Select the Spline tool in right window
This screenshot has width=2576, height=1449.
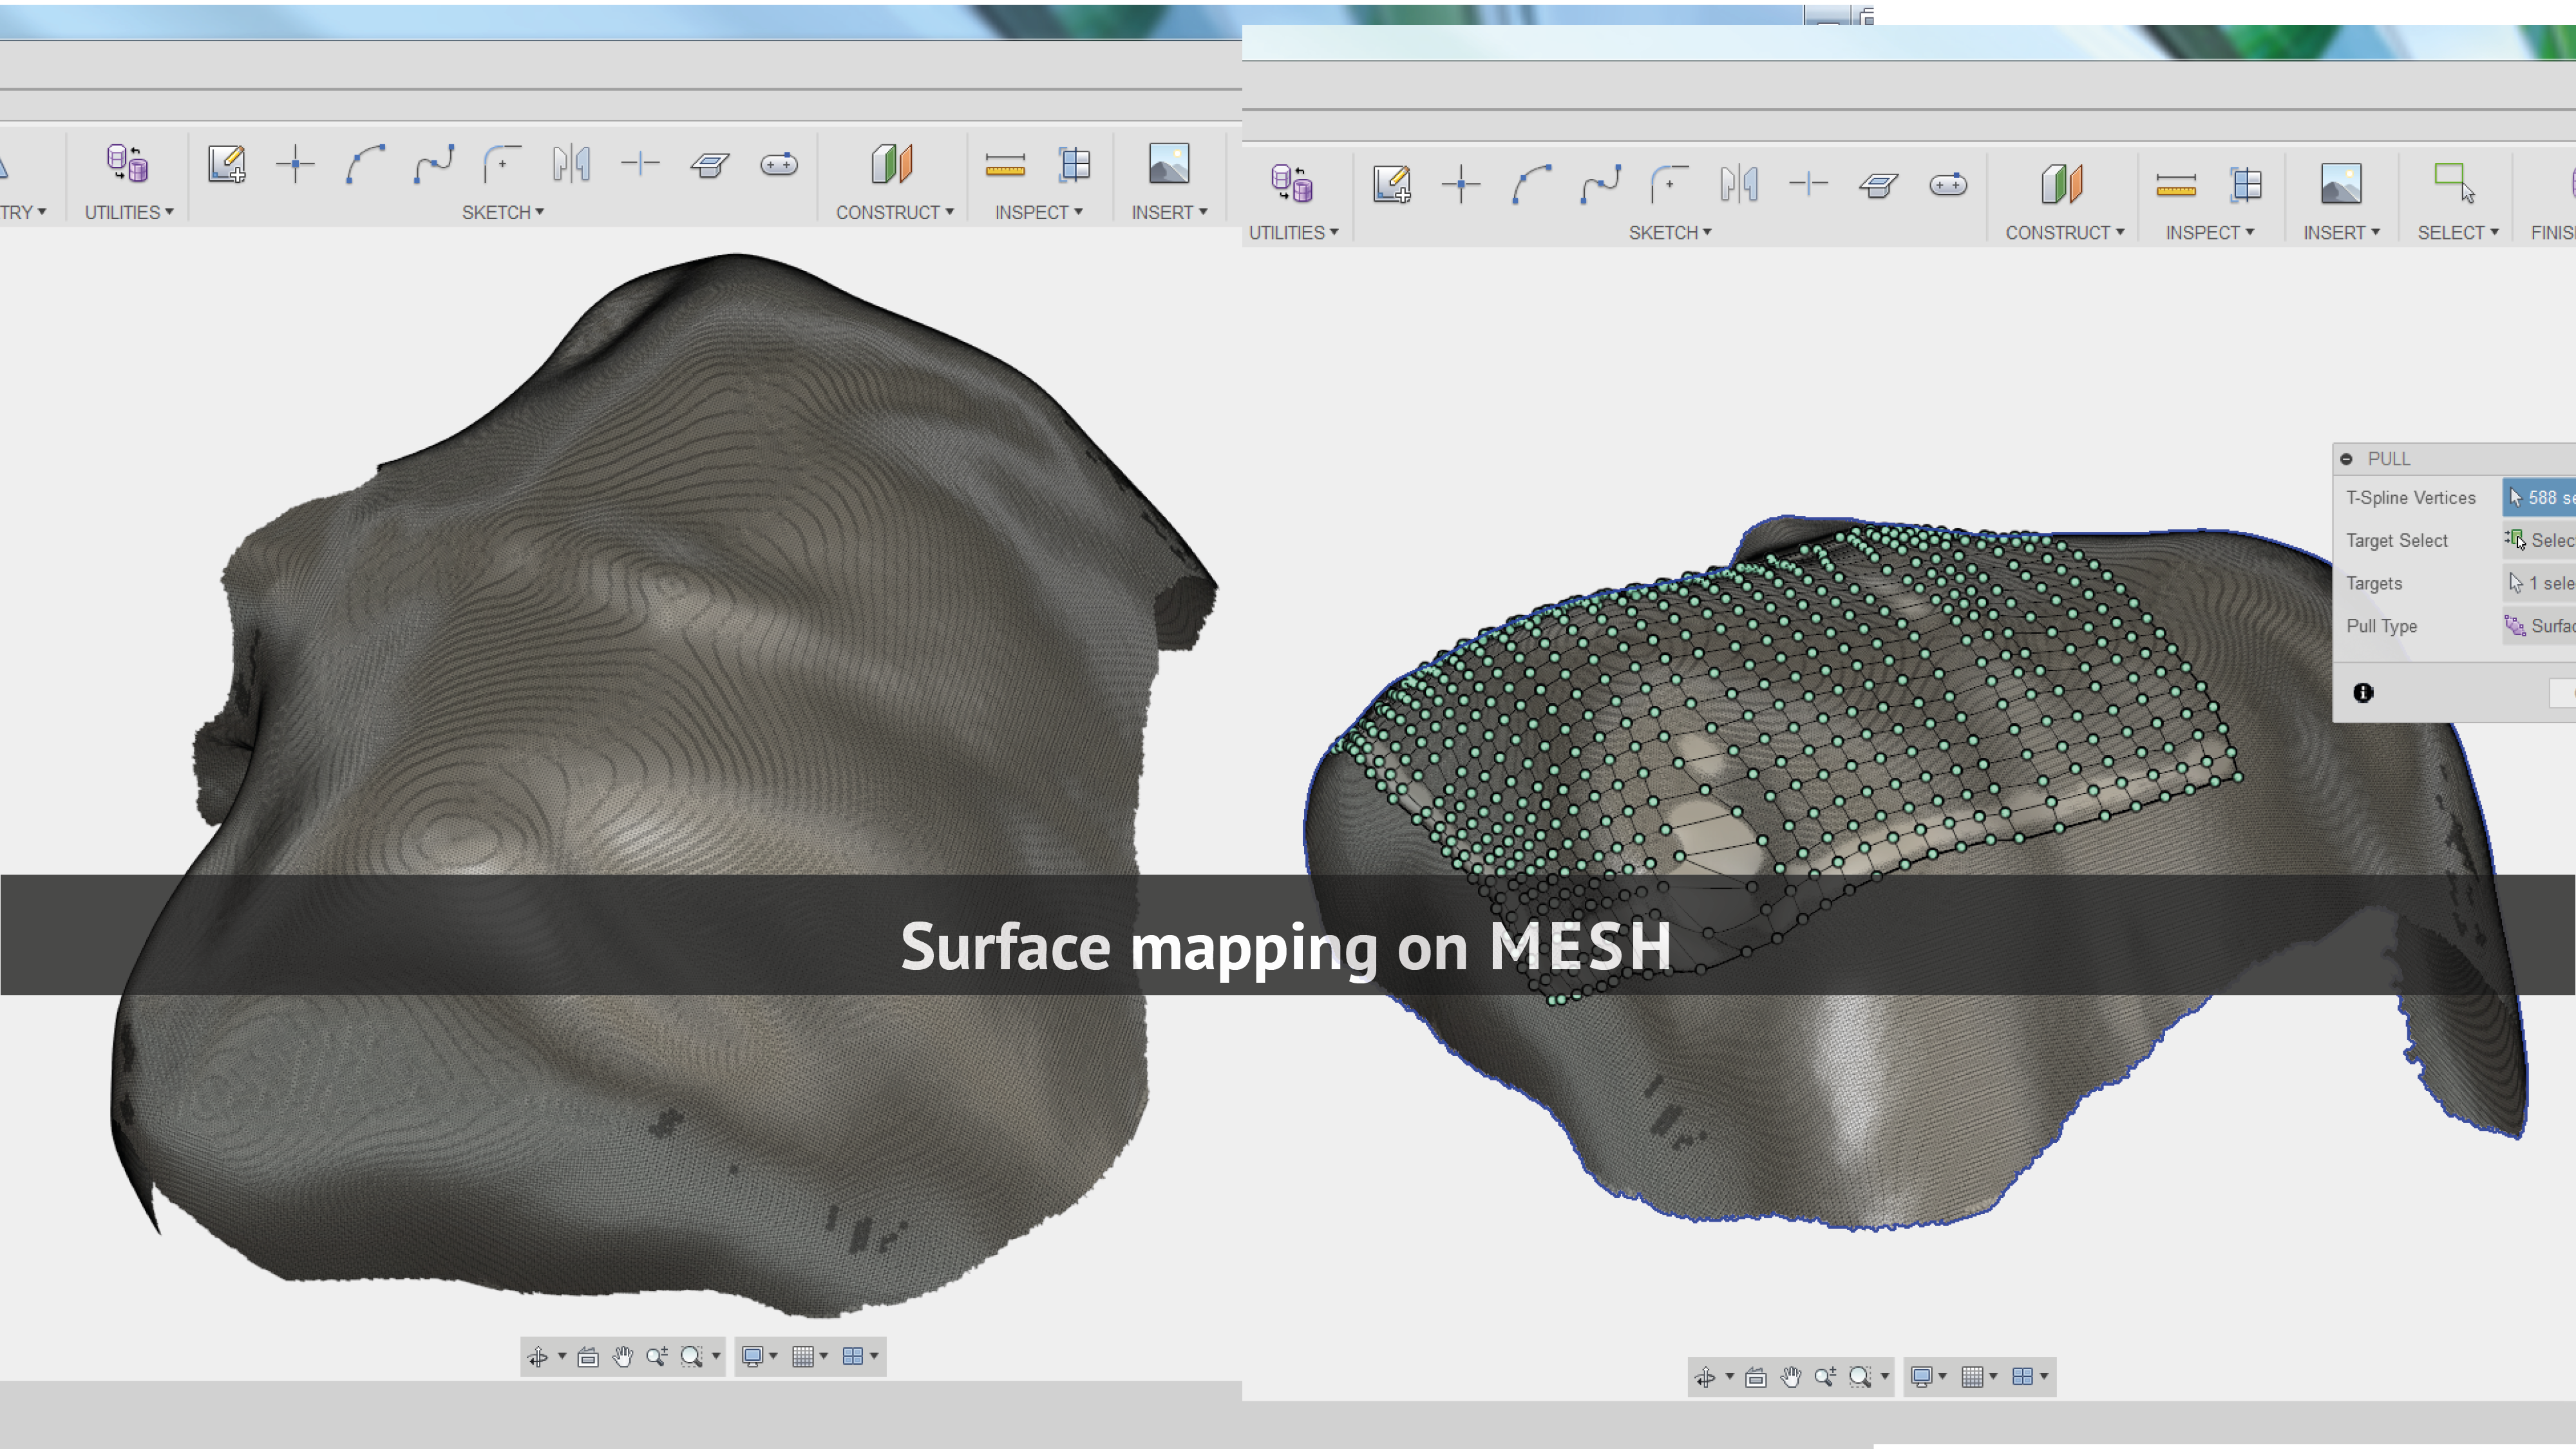[x=1600, y=183]
